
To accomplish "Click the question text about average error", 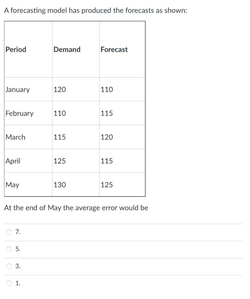I will (x=76, y=208).
